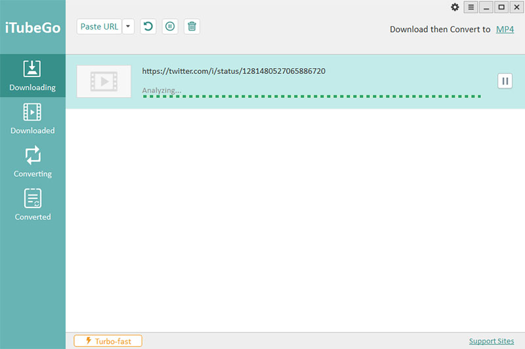Click the iTubeGo logo

33,28
